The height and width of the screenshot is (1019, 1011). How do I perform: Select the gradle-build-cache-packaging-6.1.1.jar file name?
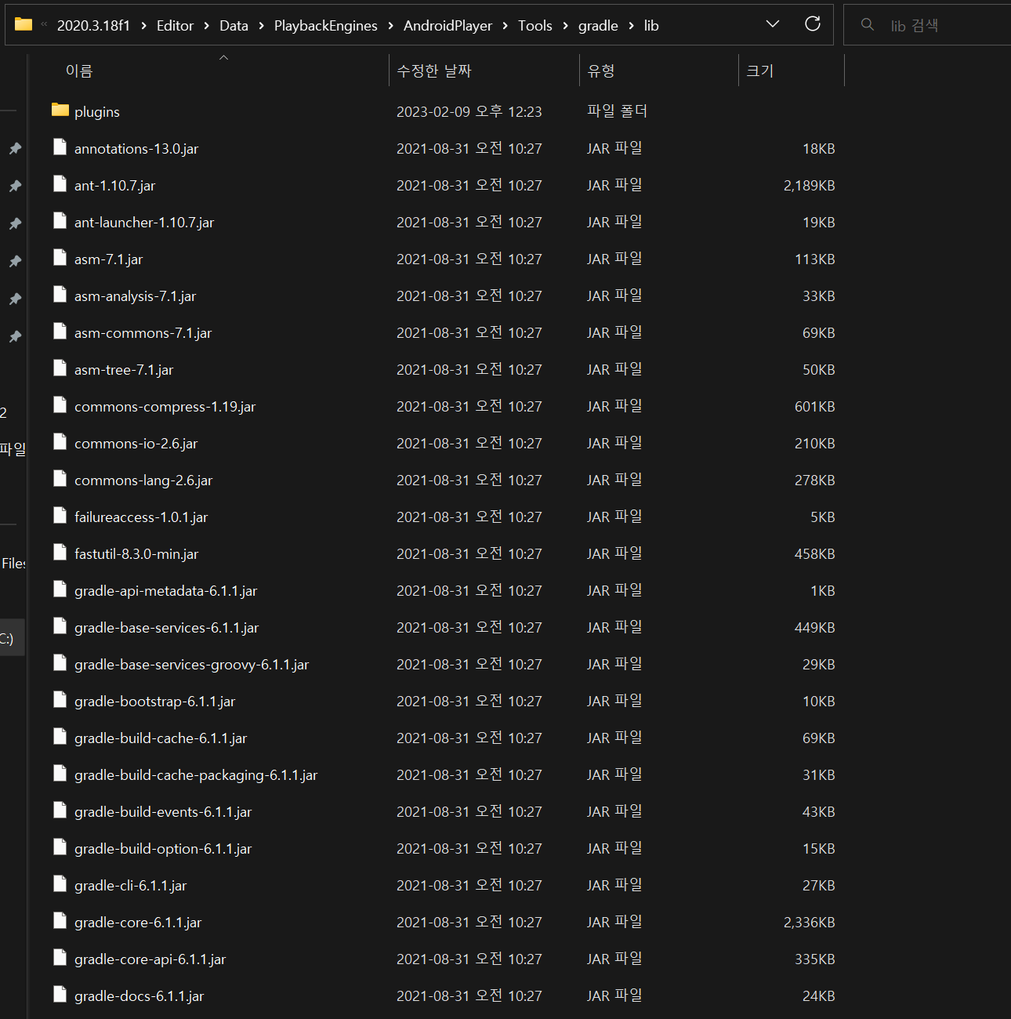[196, 775]
